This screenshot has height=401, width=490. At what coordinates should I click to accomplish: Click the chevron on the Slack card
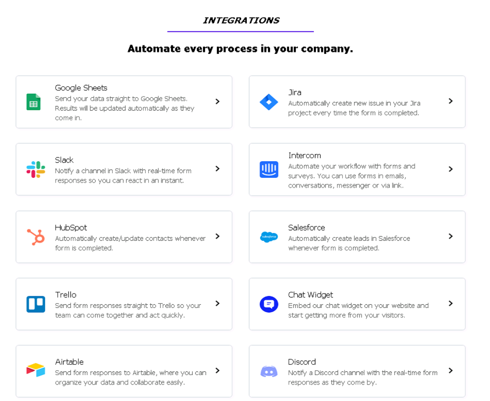point(217,169)
